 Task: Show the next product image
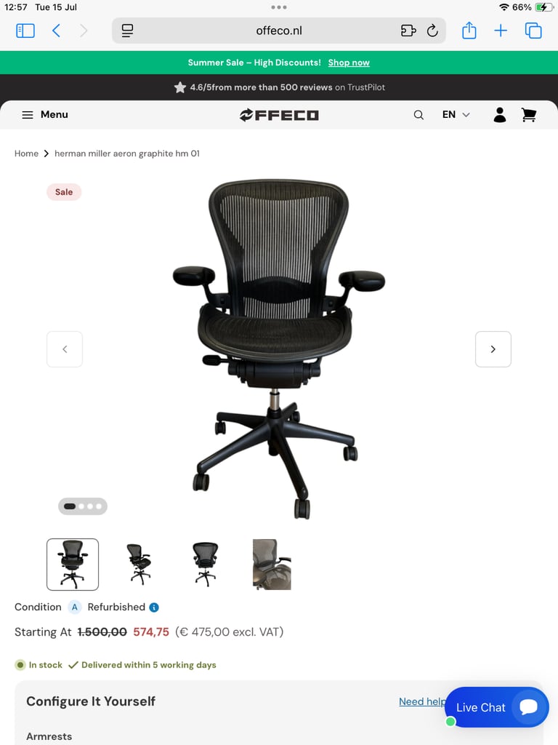pos(493,349)
